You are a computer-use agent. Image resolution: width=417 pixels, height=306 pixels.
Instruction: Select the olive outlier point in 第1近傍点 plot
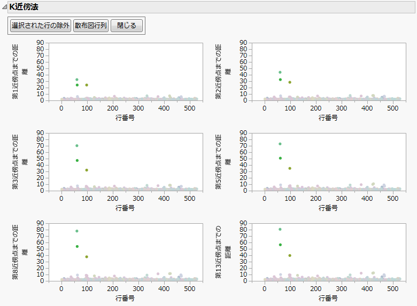point(87,85)
